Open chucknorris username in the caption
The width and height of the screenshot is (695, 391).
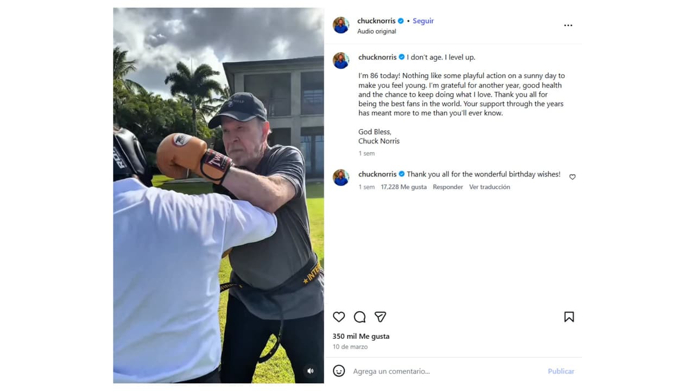377,57
